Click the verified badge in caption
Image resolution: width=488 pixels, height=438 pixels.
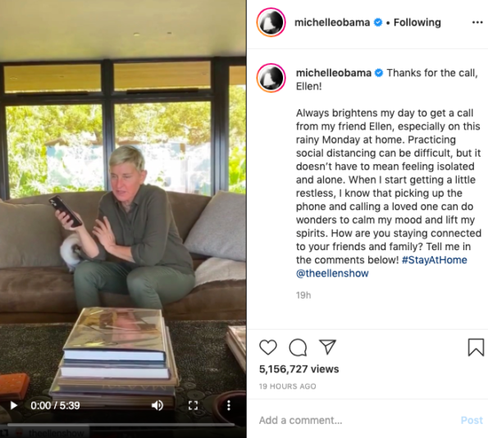coord(379,73)
